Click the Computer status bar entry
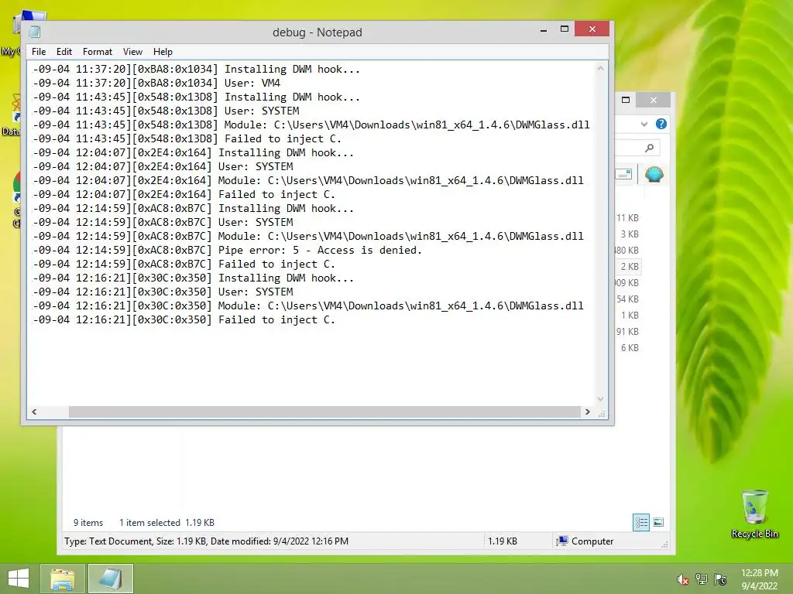 point(585,541)
